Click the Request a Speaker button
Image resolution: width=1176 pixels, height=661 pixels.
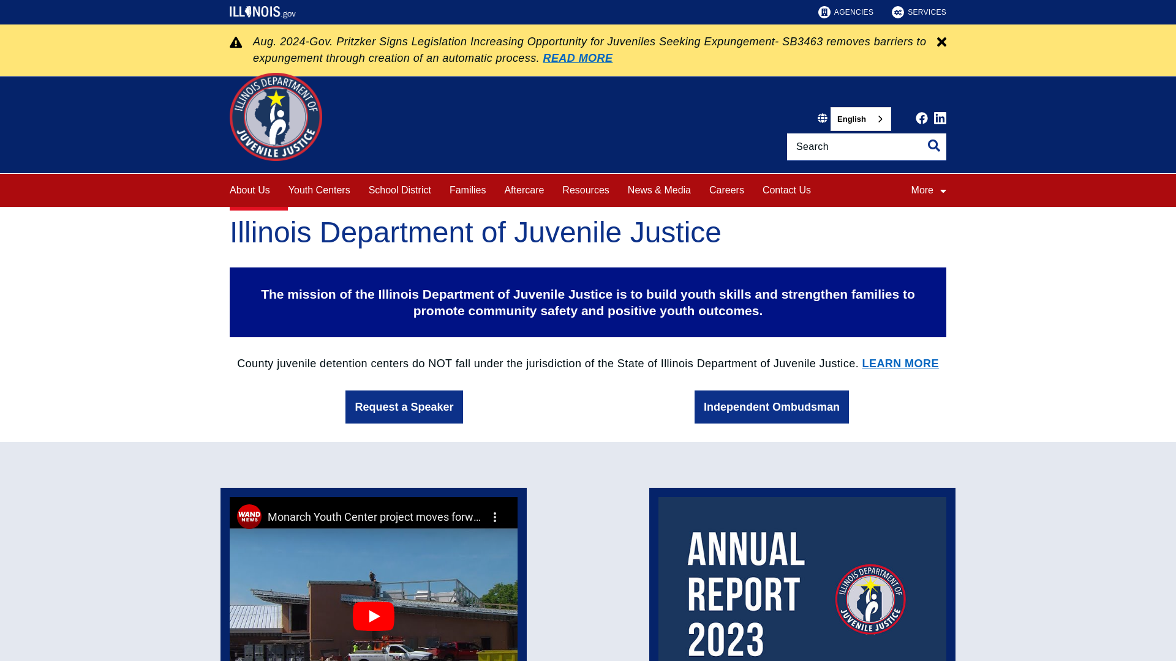coord(404,407)
